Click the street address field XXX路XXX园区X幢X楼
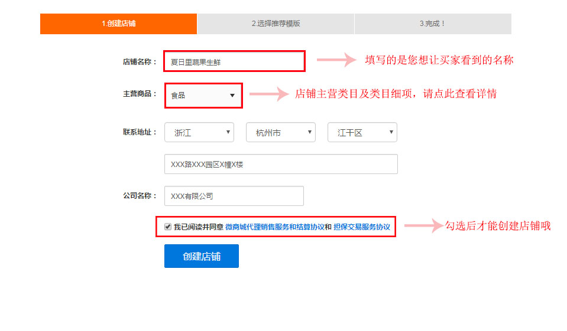The height and width of the screenshot is (331, 567). point(281,165)
